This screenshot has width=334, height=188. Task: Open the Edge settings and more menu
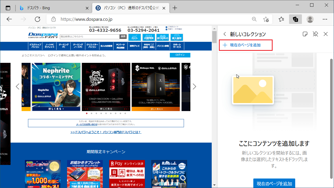[325, 19]
